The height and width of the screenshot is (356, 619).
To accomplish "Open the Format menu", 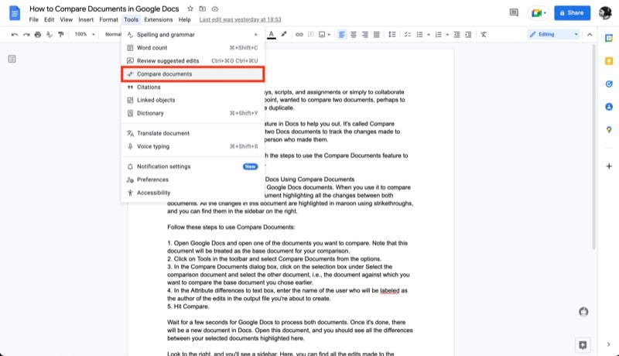I will tap(108, 19).
